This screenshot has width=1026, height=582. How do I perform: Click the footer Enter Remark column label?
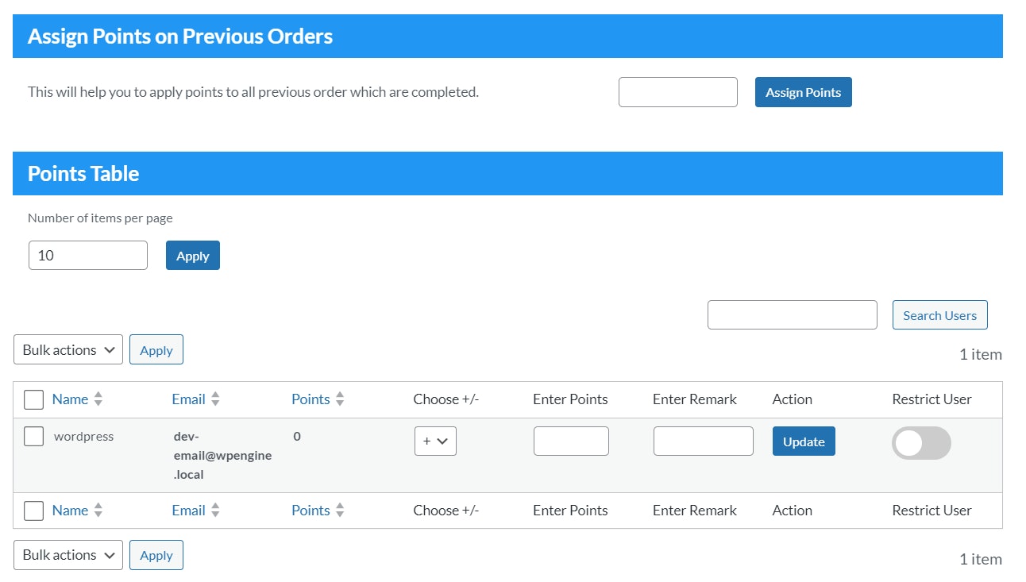[695, 511]
